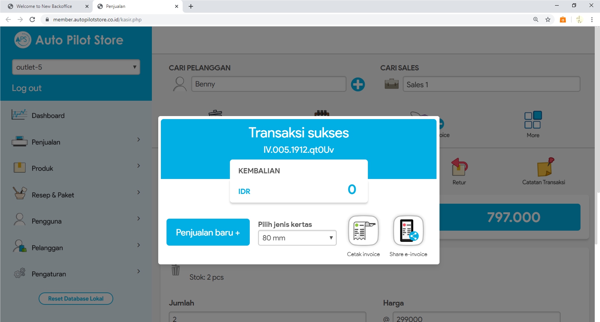This screenshot has width=600, height=322.
Task: Click the Share e-invoice icon
Action: [408, 231]
